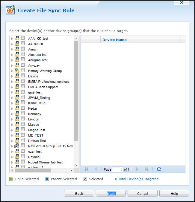
Task: Click the previous page arrow icon
Action: (x=96, y=169)
